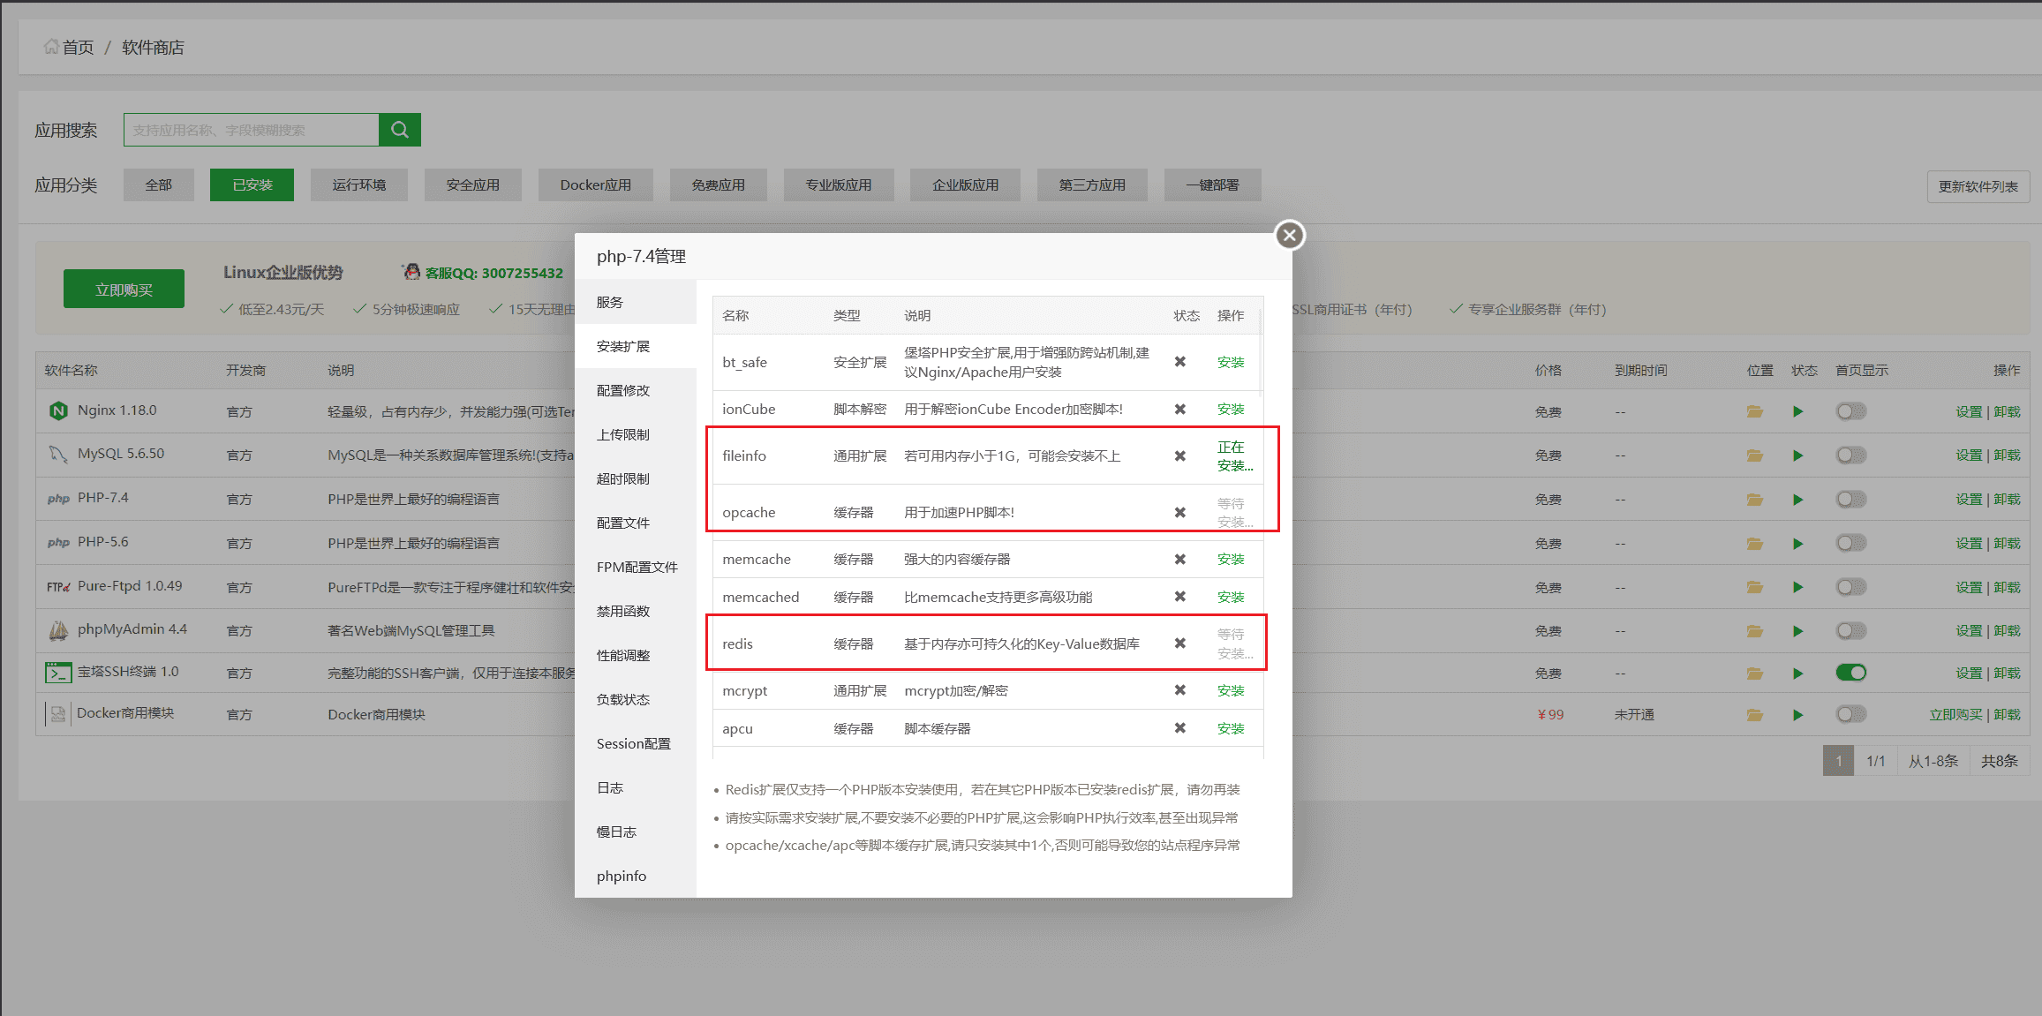Click the home icon in the breadcrumb
This screenshot has height=1016, width=2042.
pos(50,46)
